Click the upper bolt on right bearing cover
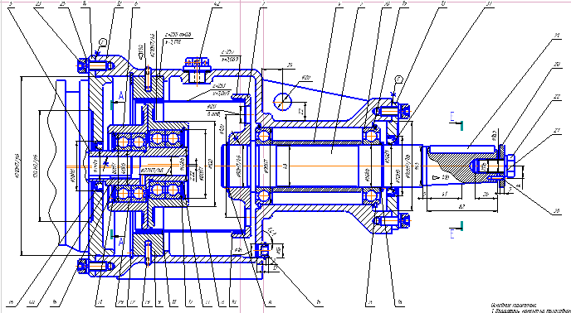The image size is (571, 313). [x=393, y=111]
